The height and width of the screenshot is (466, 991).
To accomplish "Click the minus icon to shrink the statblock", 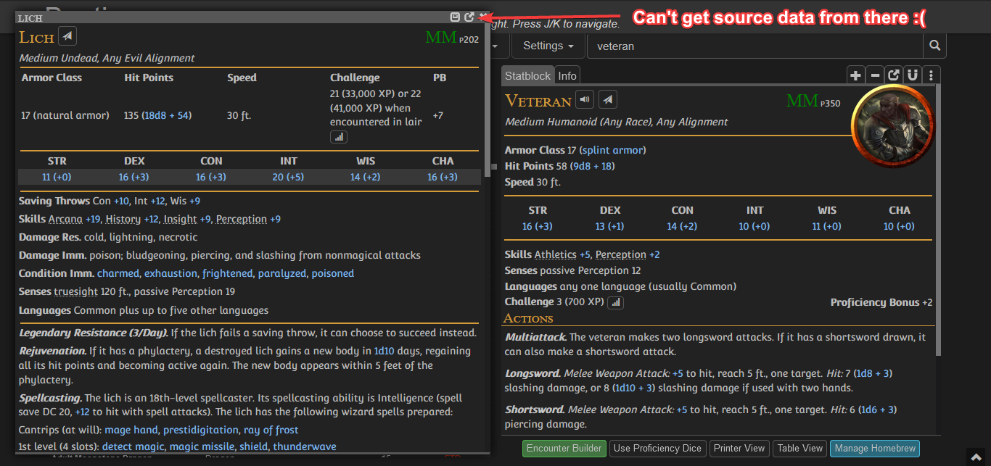I will [875, 75].
